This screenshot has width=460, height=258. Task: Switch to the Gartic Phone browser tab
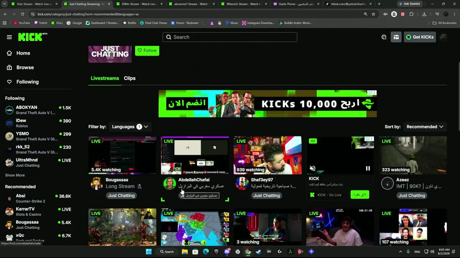296,4
